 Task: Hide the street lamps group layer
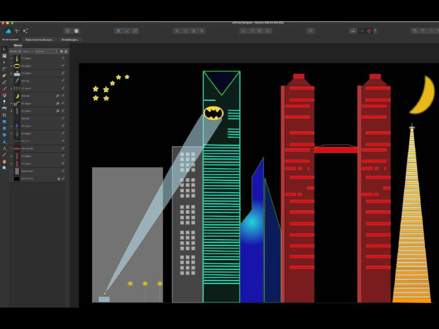click(x=63, y=88)
